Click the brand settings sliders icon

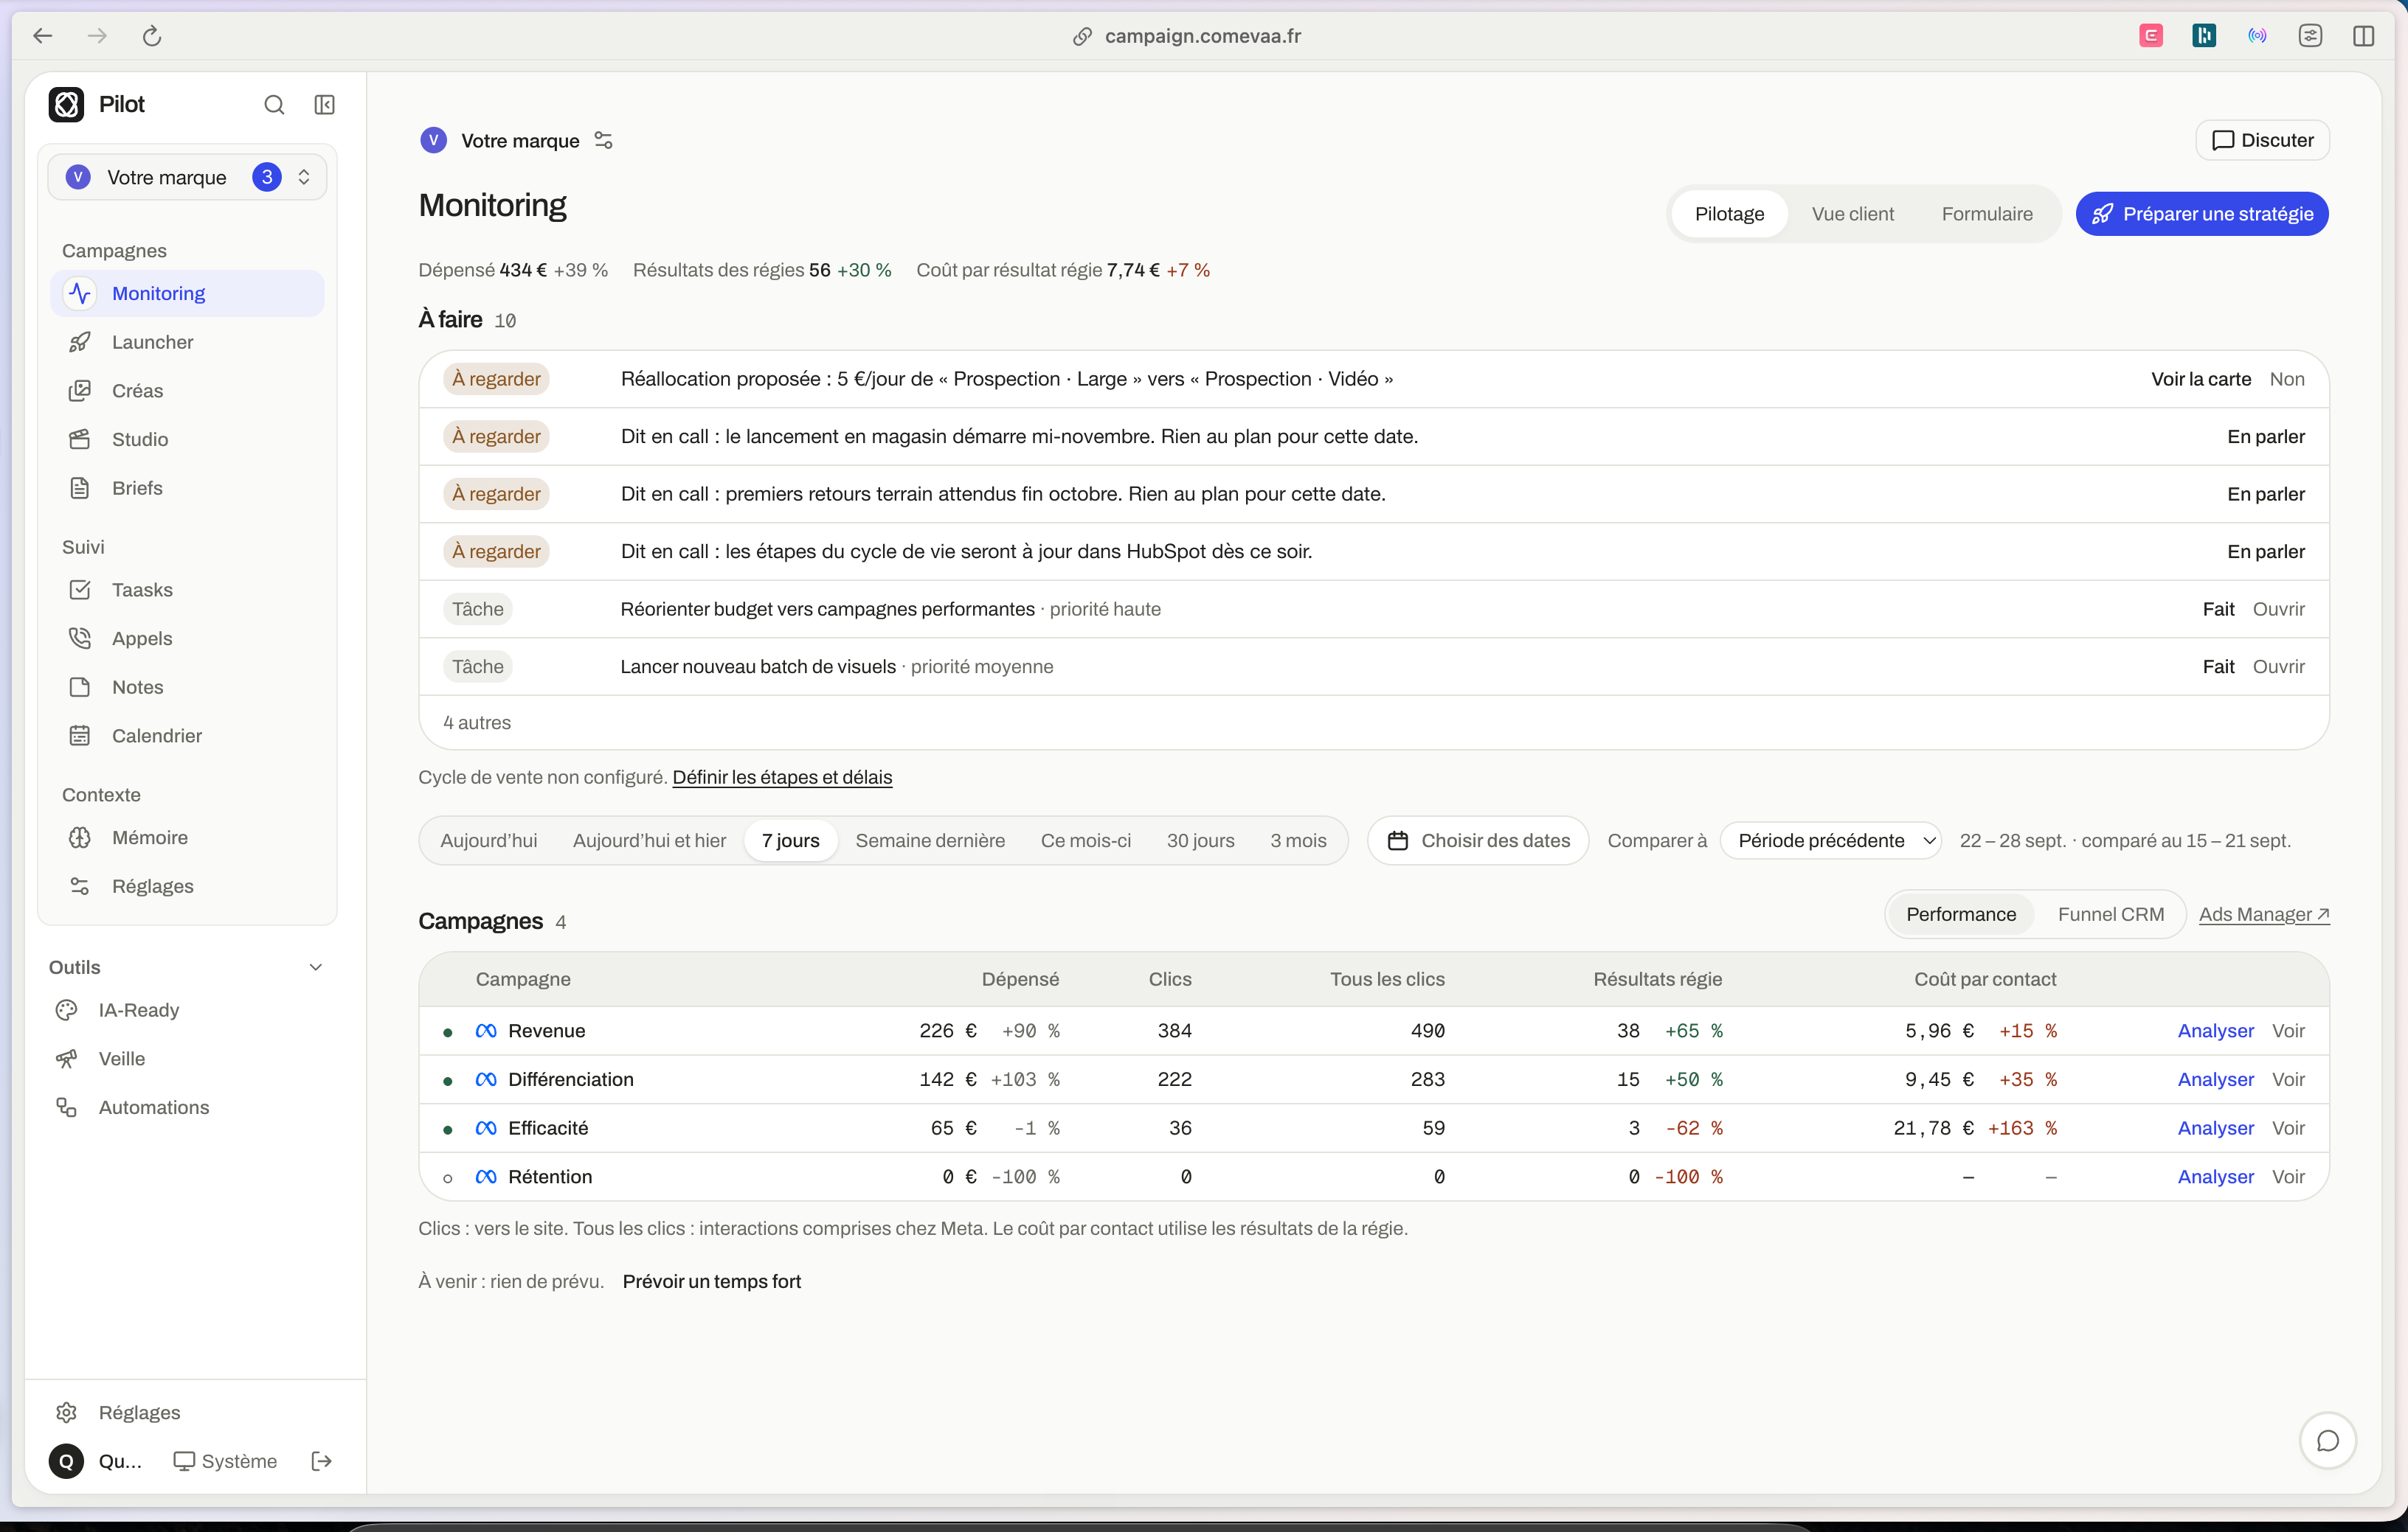(x=603, y=141)
